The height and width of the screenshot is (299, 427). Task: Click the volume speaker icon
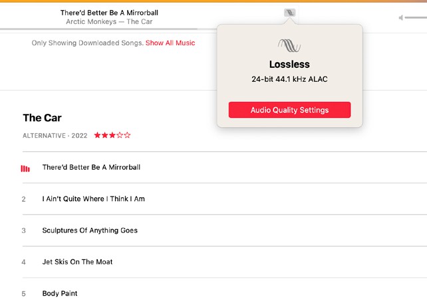tap(401, 18)
